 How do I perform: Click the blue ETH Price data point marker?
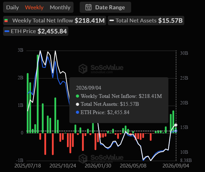[176, 131]
